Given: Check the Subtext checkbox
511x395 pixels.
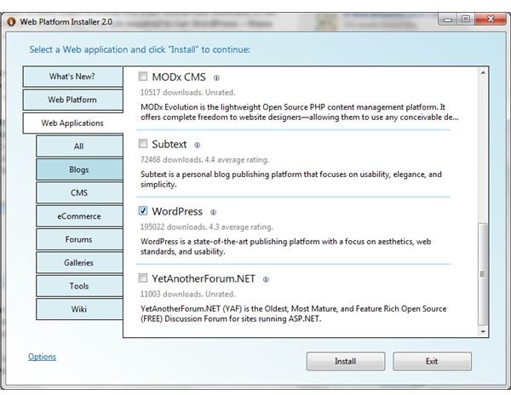Looking at the screenshot, I should pyautogui.click(x=143, y=143).
